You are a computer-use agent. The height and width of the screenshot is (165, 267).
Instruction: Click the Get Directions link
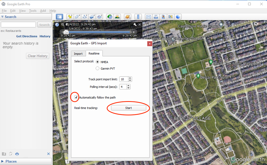(27, 36)
